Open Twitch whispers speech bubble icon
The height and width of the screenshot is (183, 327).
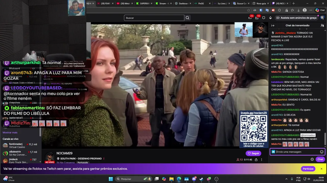click(x=264, y=18)
